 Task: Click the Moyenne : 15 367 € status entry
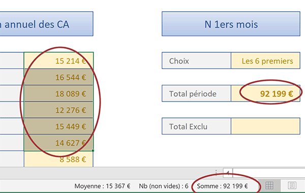[x=102, y=186]
